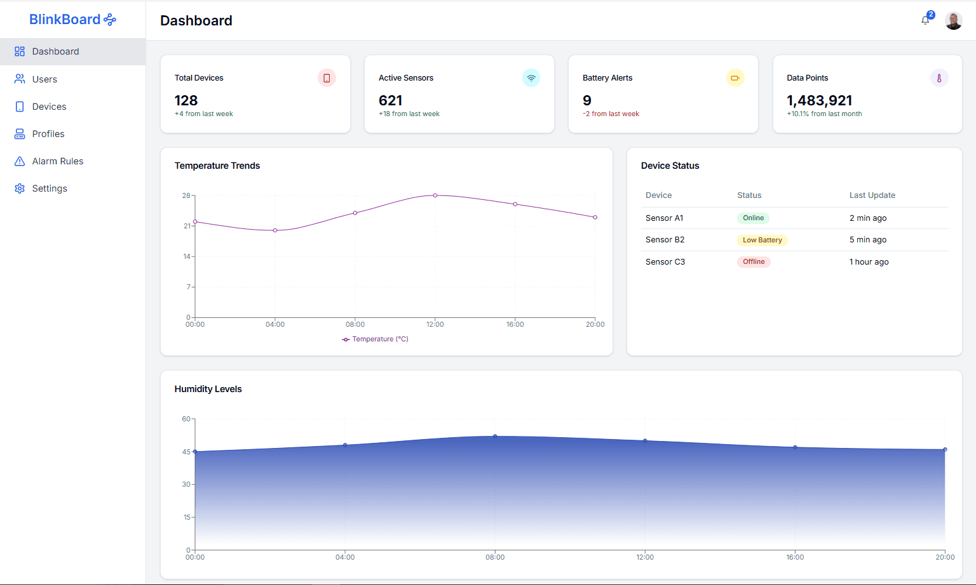Select the Offline status badge for Sensor C3
976x585 pixels.
tap(754, 261)
